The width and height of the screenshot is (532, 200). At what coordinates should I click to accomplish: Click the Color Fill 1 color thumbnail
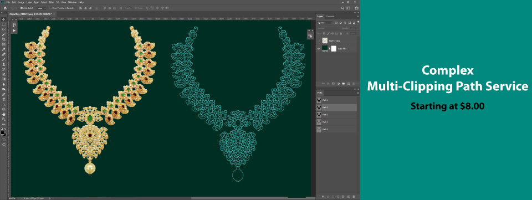click(x=325, y=49)
